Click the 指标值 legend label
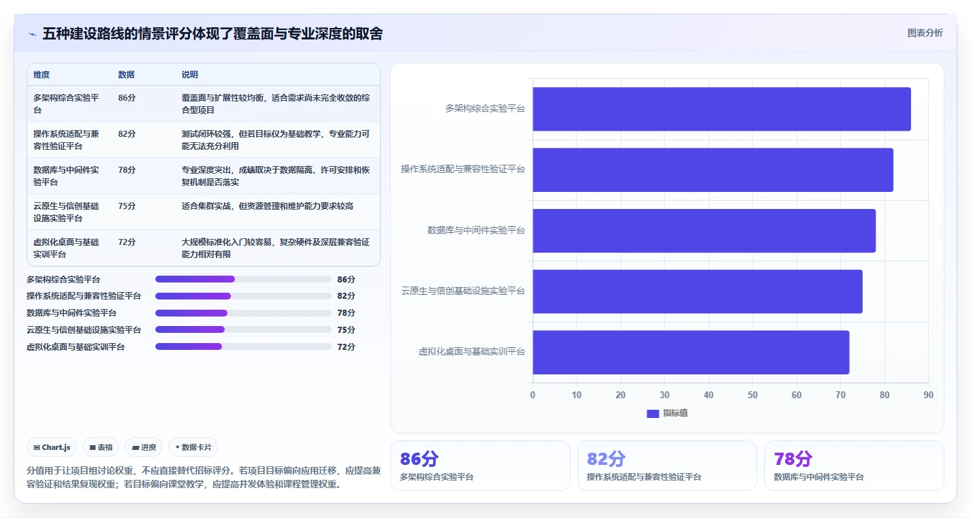The image size is (971, 518). (675, 413)
